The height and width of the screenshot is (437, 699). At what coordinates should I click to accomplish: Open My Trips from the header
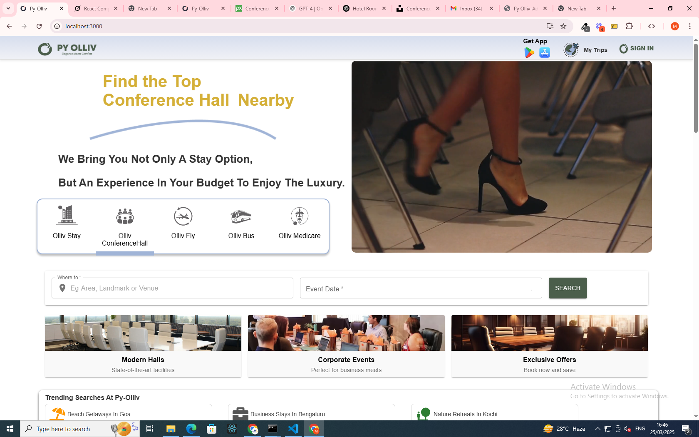[x=586, y=50]
